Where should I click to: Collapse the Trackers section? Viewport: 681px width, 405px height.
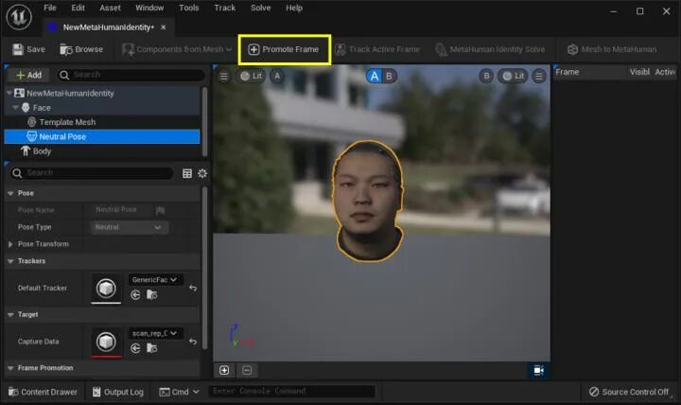[10, 261]
